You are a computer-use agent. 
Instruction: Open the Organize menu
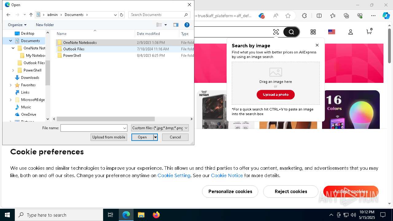point(17,25)
